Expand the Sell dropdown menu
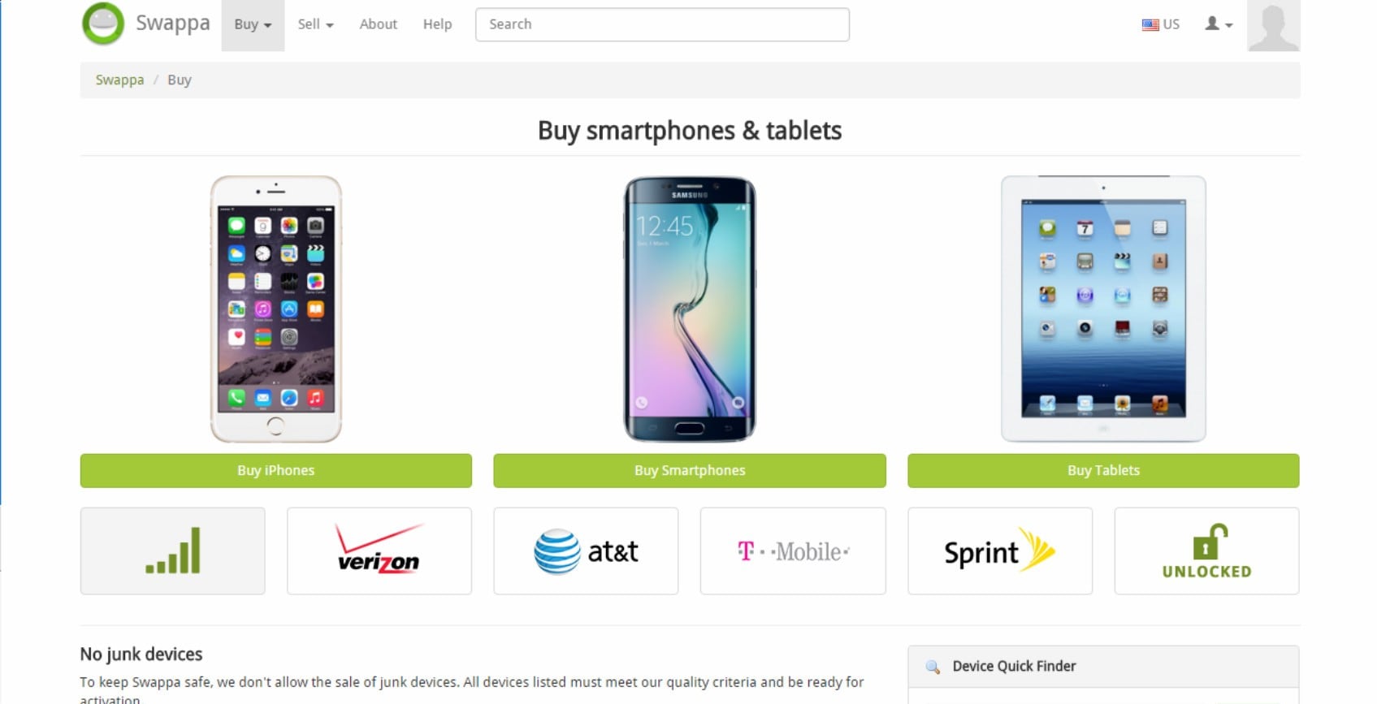Screen dimensions: 1377x704 [315, 24]
